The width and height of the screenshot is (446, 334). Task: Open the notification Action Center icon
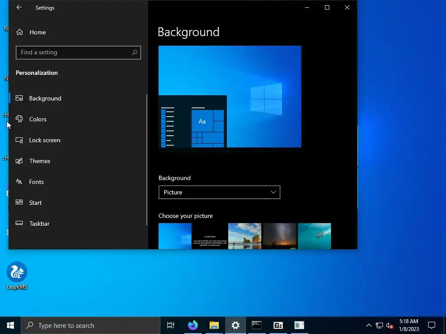[432, 325]
